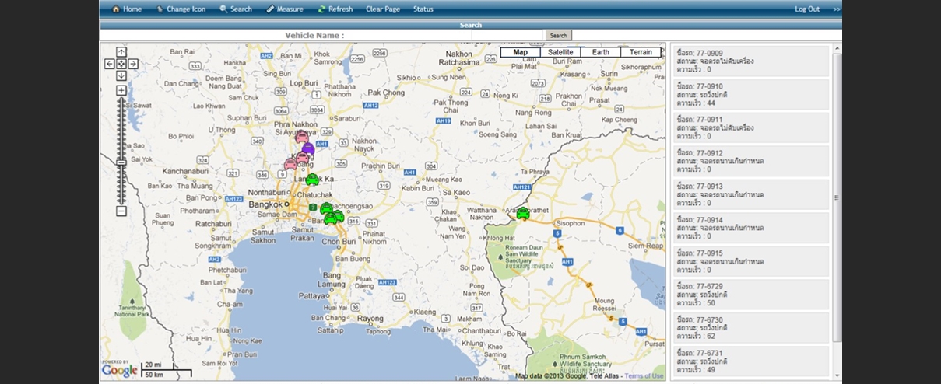Click the vehicle list scrollbar down arrow
The height and width of the screenshot is (384, 941).
[837, 376]
